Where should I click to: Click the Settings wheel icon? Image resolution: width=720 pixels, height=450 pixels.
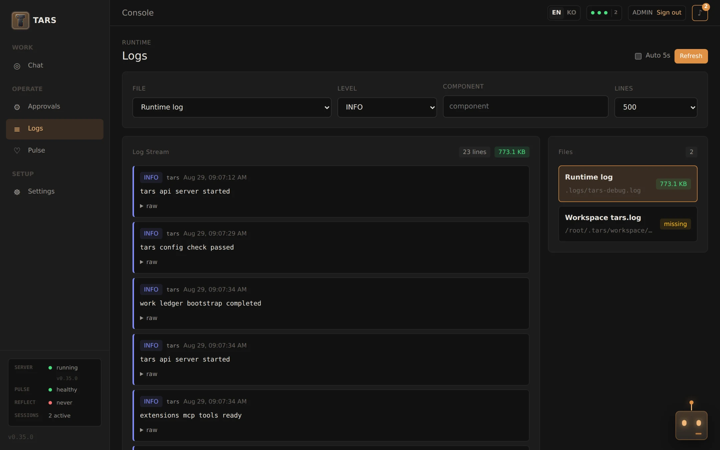tap(17, 192)
